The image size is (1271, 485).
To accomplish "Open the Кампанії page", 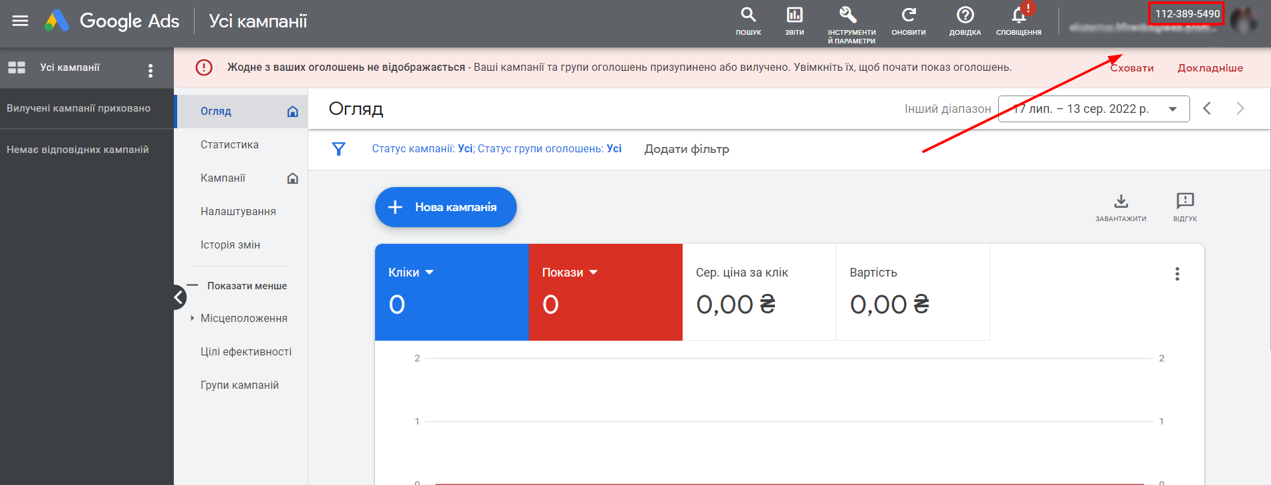I will pos(223,178).
